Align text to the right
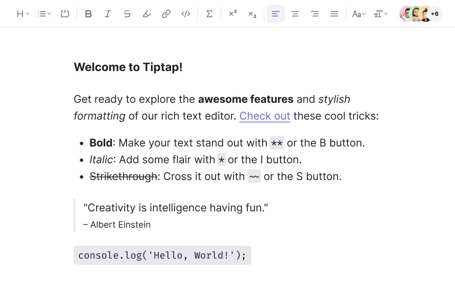The height and width of the screenshot is (304, 455). (x=315, y=14)
